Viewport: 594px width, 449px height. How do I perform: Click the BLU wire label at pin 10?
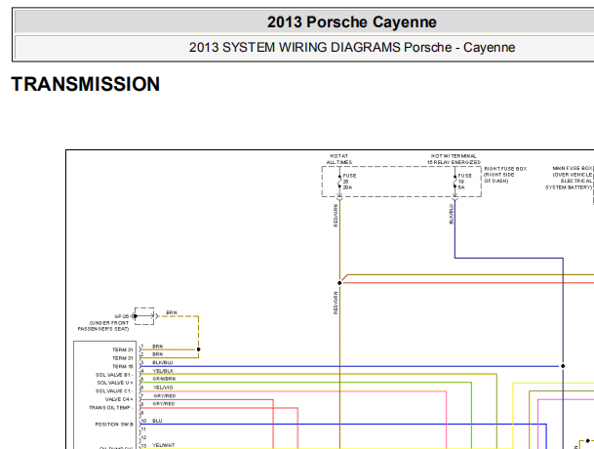[x=157, y=421]
